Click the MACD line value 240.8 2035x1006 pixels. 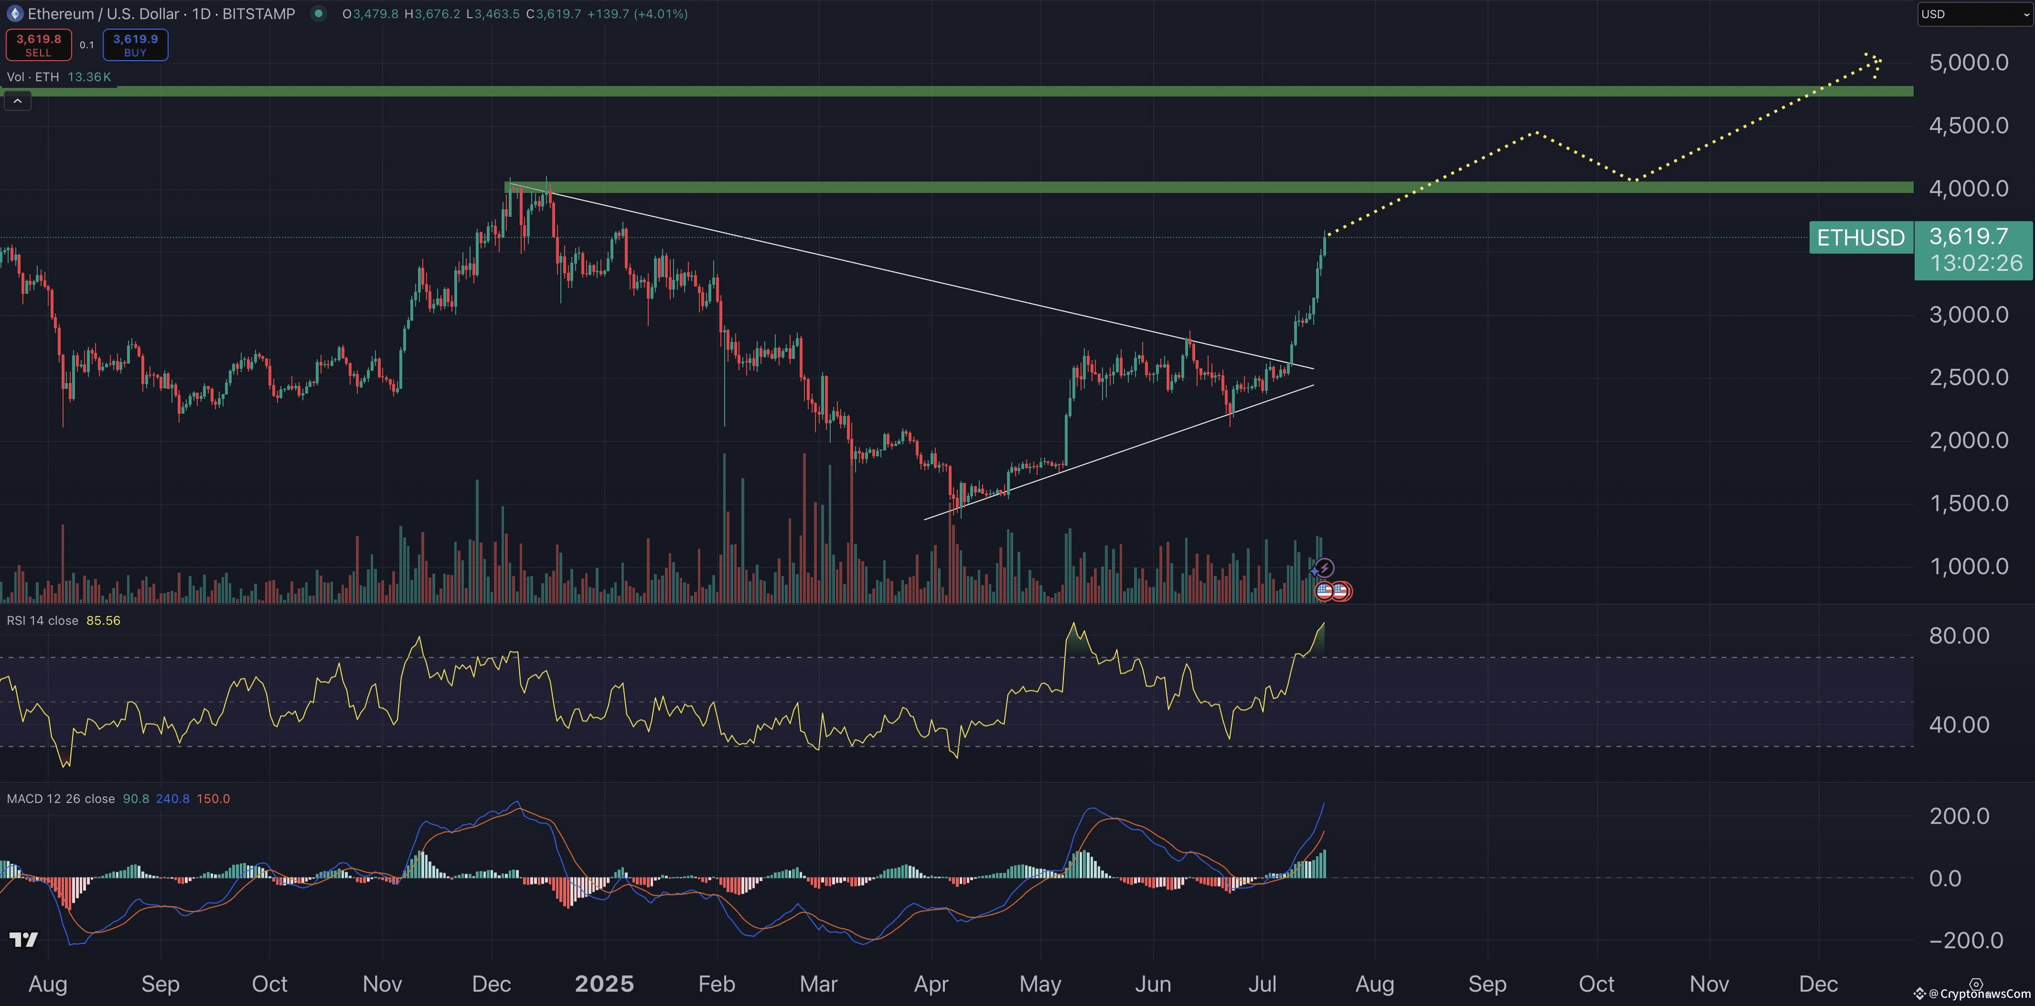coord(172,799)
